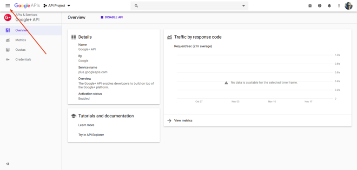Click the Traffic by response code chart icon
This screenshot has width=357, height=170.
pos(169,37)
